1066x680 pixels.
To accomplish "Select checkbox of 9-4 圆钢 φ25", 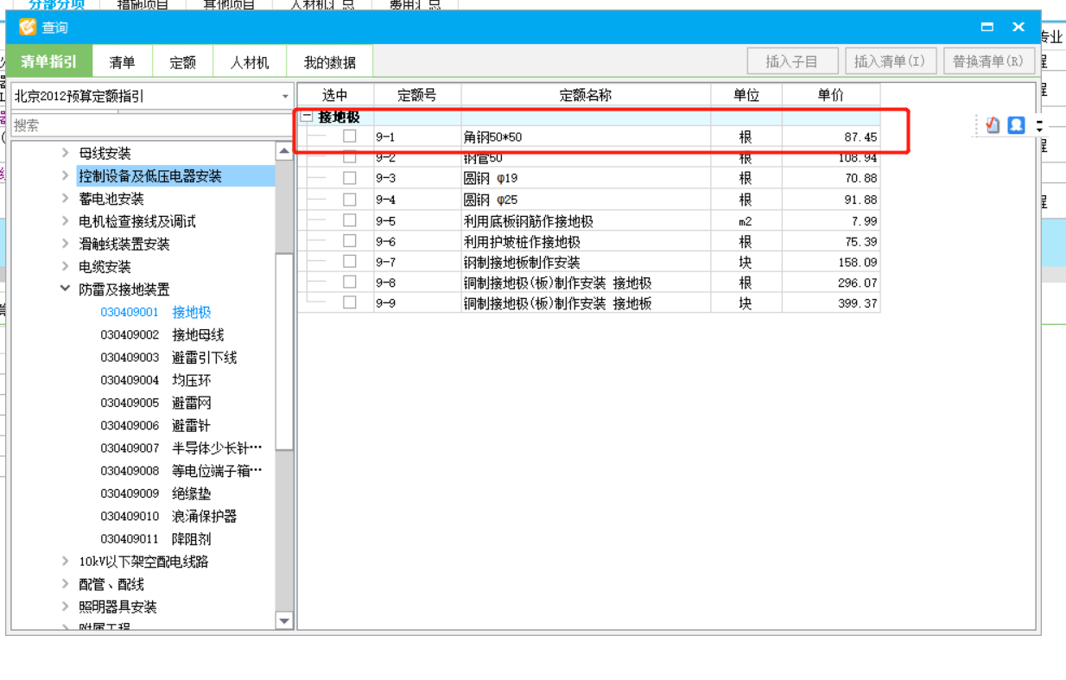I will point(349,199).
